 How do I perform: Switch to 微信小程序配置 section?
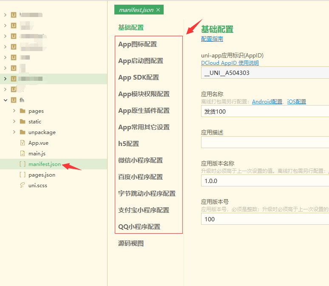[x=140, y=160]
